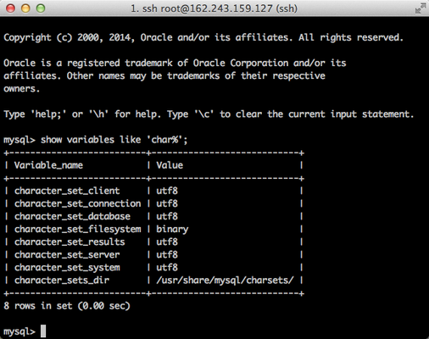Click the character_set_connection variable name
The image size is (429, 339).
(78, 203)
